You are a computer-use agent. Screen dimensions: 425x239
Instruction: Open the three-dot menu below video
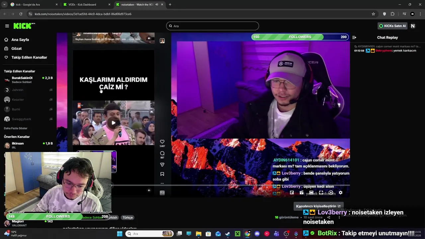point(339,217)
